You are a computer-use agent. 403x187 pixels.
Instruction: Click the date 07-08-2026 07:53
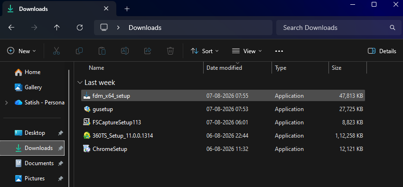tap(227, 109)
